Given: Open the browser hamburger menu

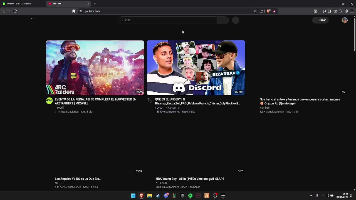Looking at the screenshot, I should (x=352, y=11).
